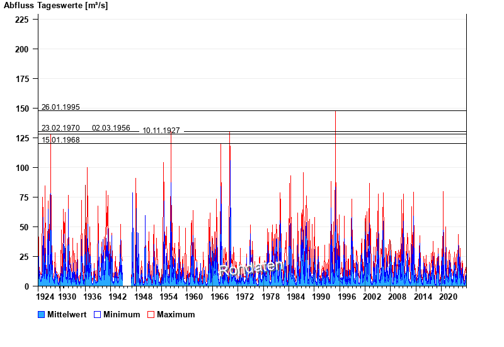The image size is (504, 347).
Task: Click the 150 y-axis tick label
Action: click(23, 109)
